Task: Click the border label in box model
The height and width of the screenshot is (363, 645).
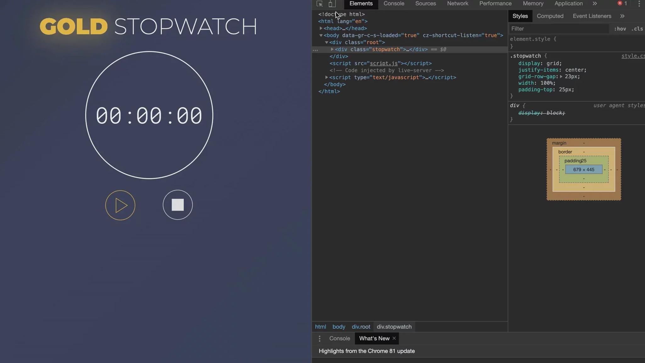Action: pyautogui.click(x=565, y=152)
